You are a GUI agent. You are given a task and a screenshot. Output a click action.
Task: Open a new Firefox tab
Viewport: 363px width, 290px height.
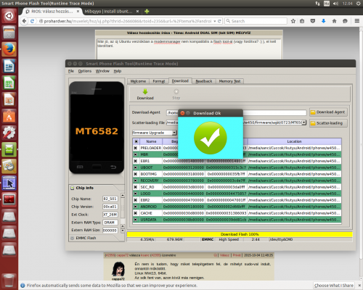[147, 12]
